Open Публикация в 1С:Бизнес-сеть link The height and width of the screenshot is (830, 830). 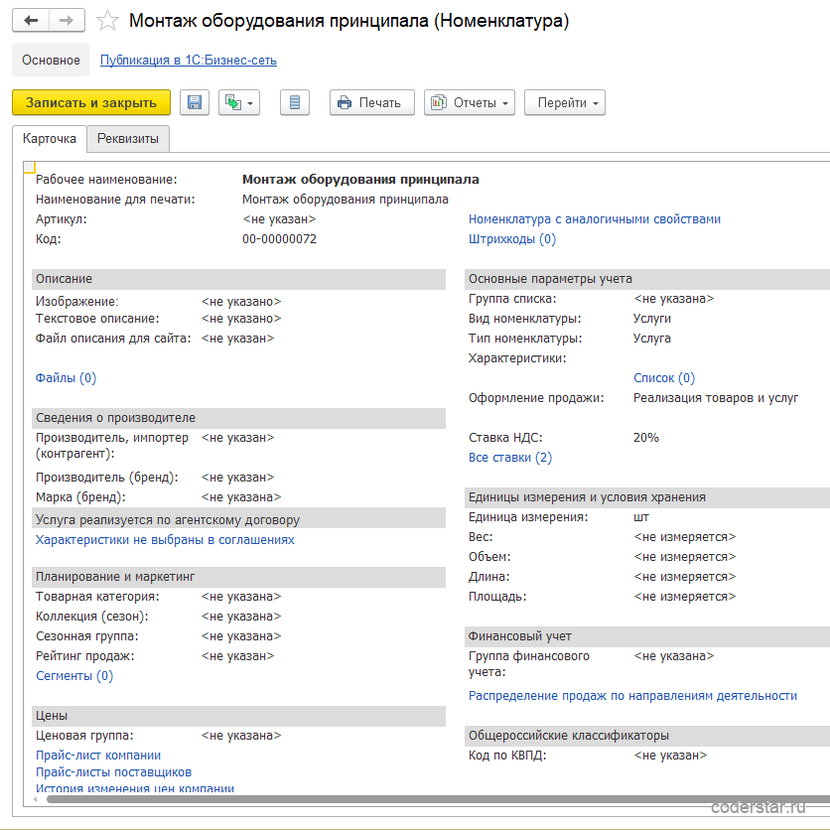(189, 61)
